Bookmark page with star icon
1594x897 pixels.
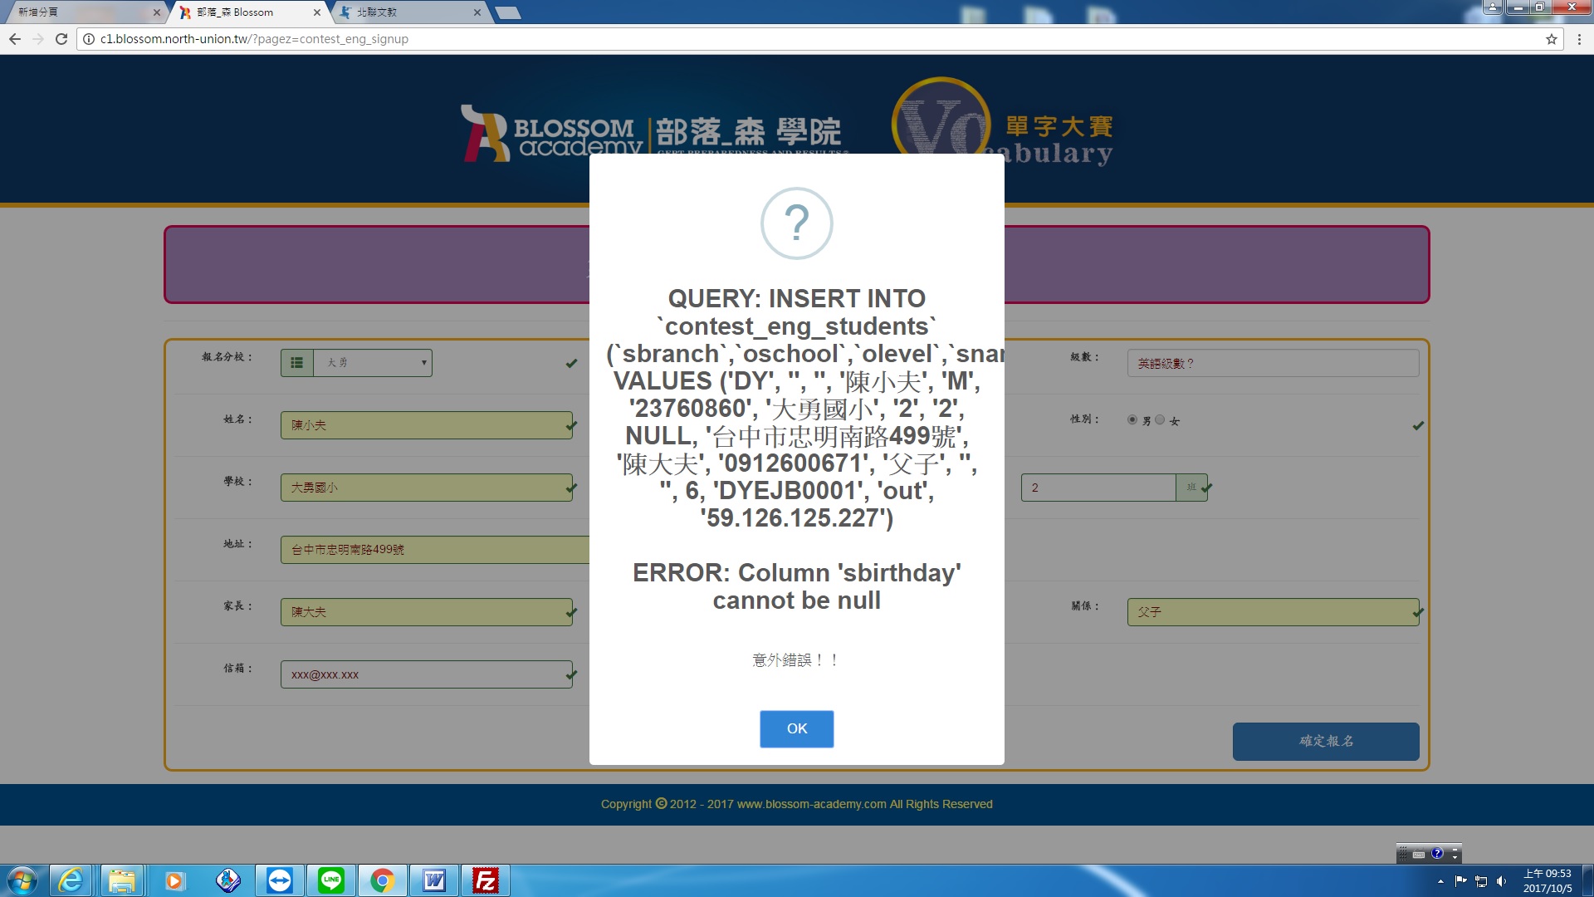tap(1551, 39)
